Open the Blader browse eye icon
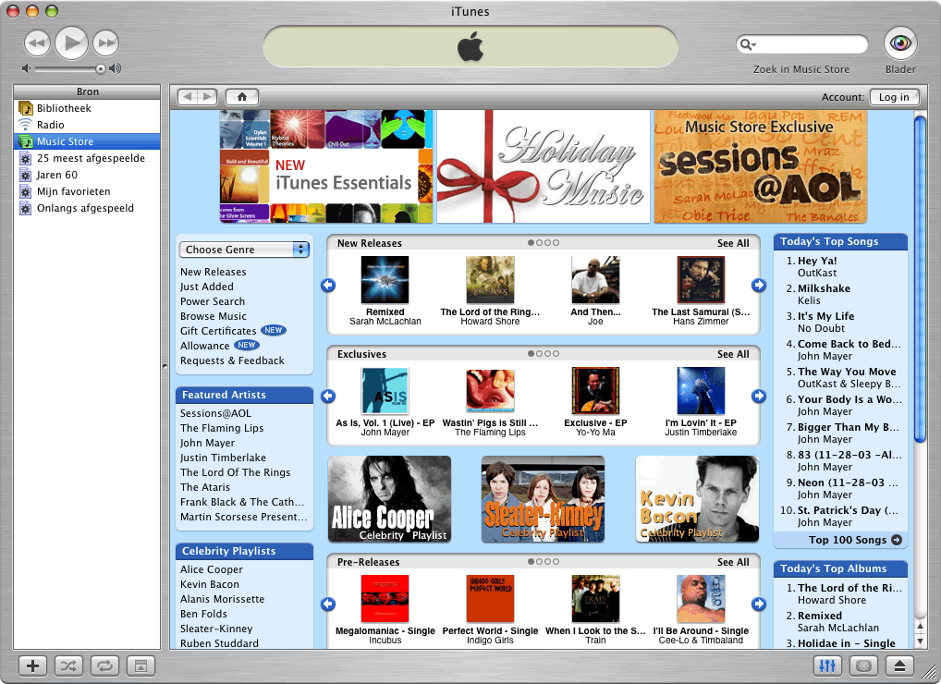The image size is (941, 684). pos(900,43)
